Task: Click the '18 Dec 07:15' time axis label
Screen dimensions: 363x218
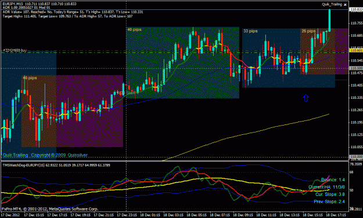Action: click(220, 215)
